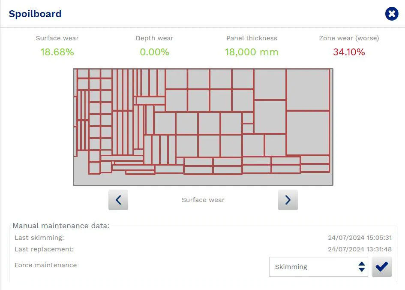Click the Force maintenance label
This screenshot has width=405, height=290.
[46, 265]
